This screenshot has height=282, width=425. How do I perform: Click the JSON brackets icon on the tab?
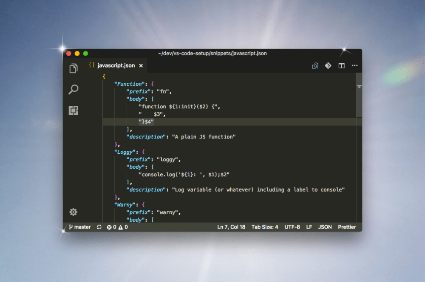[92, 65]
